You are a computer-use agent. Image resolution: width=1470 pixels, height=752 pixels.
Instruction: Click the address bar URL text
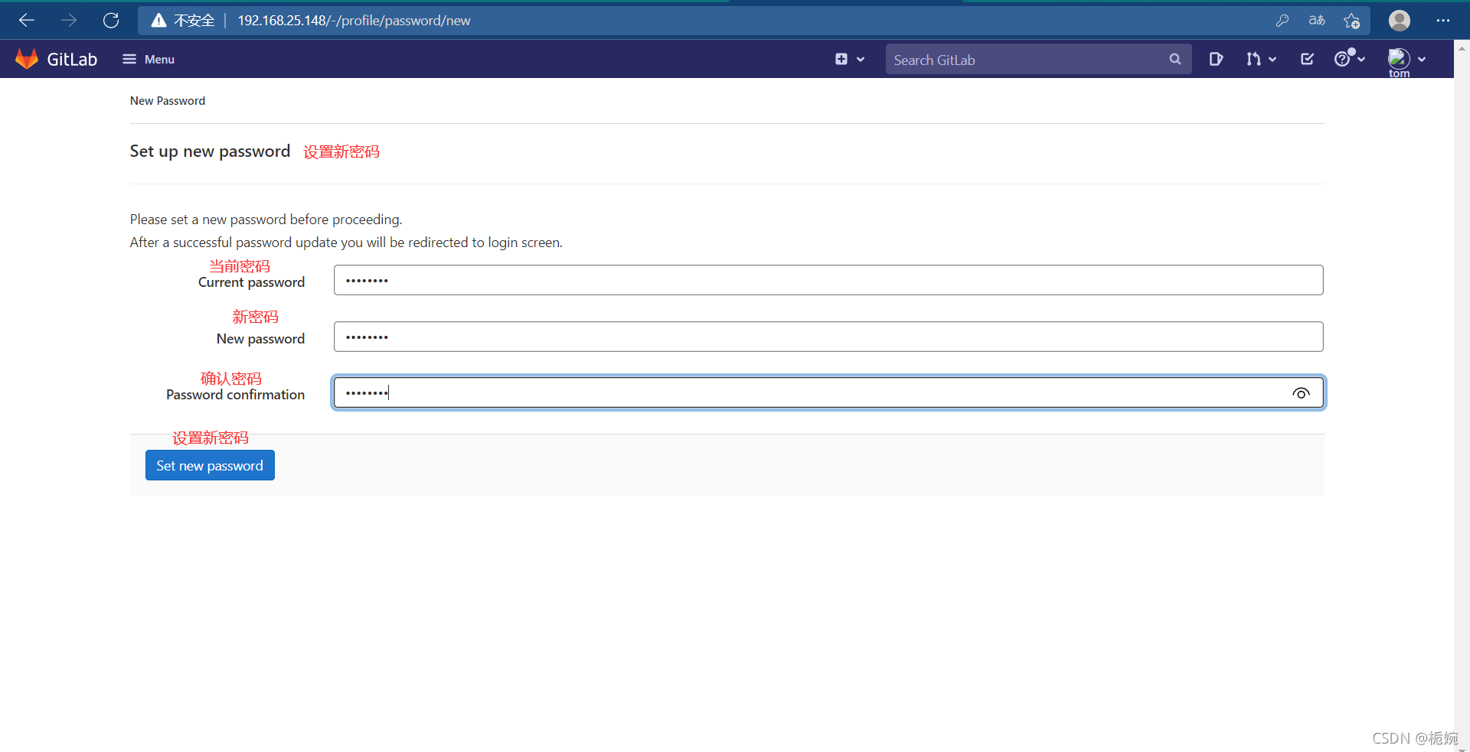[x=354, y=21]
